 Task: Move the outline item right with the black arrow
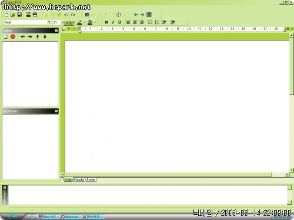[30, 36]
